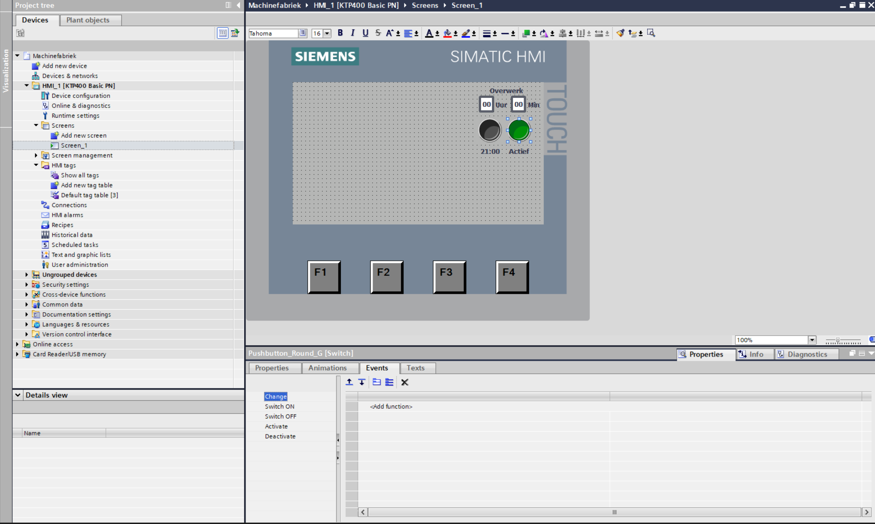Screen dimensions: 875x524
Task: Click the rotate object icon
Action: [544, 33]
